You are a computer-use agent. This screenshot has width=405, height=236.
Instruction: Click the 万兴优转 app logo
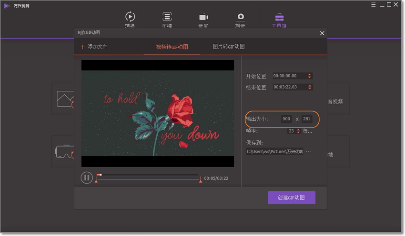click(x=7, y=6)
